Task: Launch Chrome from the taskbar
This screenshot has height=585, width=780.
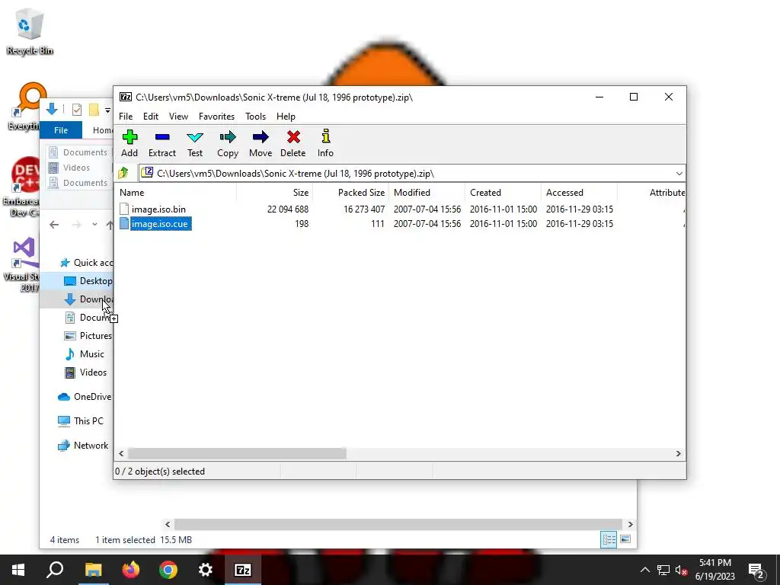Action: click(168, 570)
